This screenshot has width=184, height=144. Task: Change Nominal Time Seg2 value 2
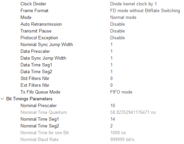111,126
